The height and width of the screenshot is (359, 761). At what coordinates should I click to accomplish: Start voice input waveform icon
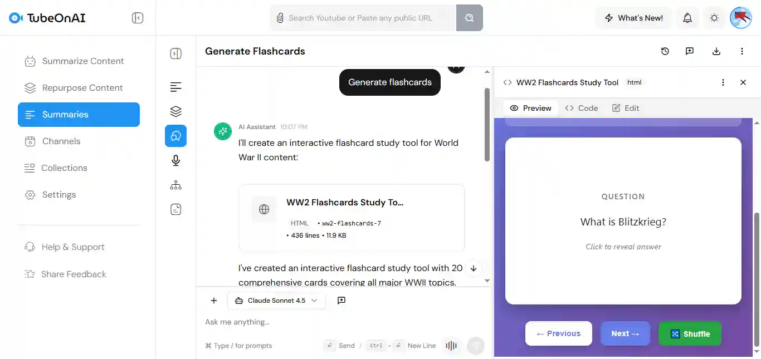451,346
